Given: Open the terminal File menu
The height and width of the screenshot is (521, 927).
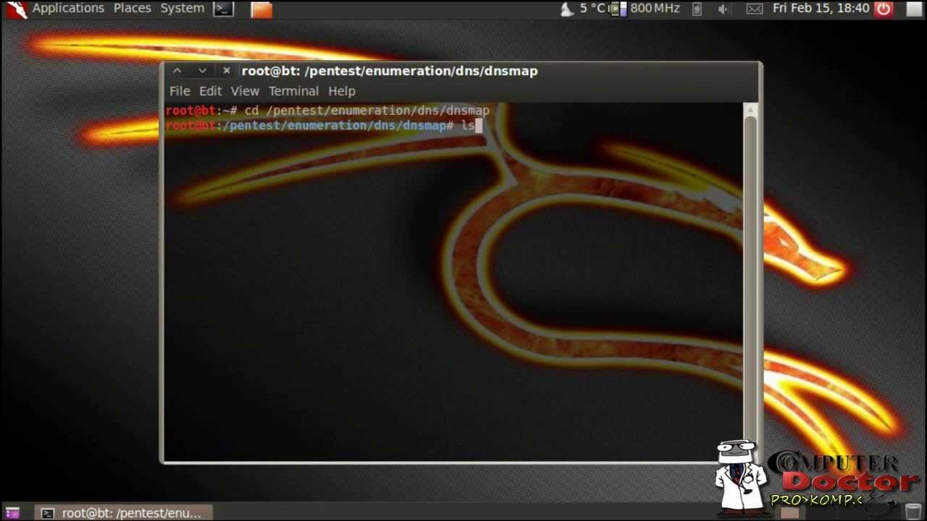Looking at the screenshot, I should click(x=180, y=91).
